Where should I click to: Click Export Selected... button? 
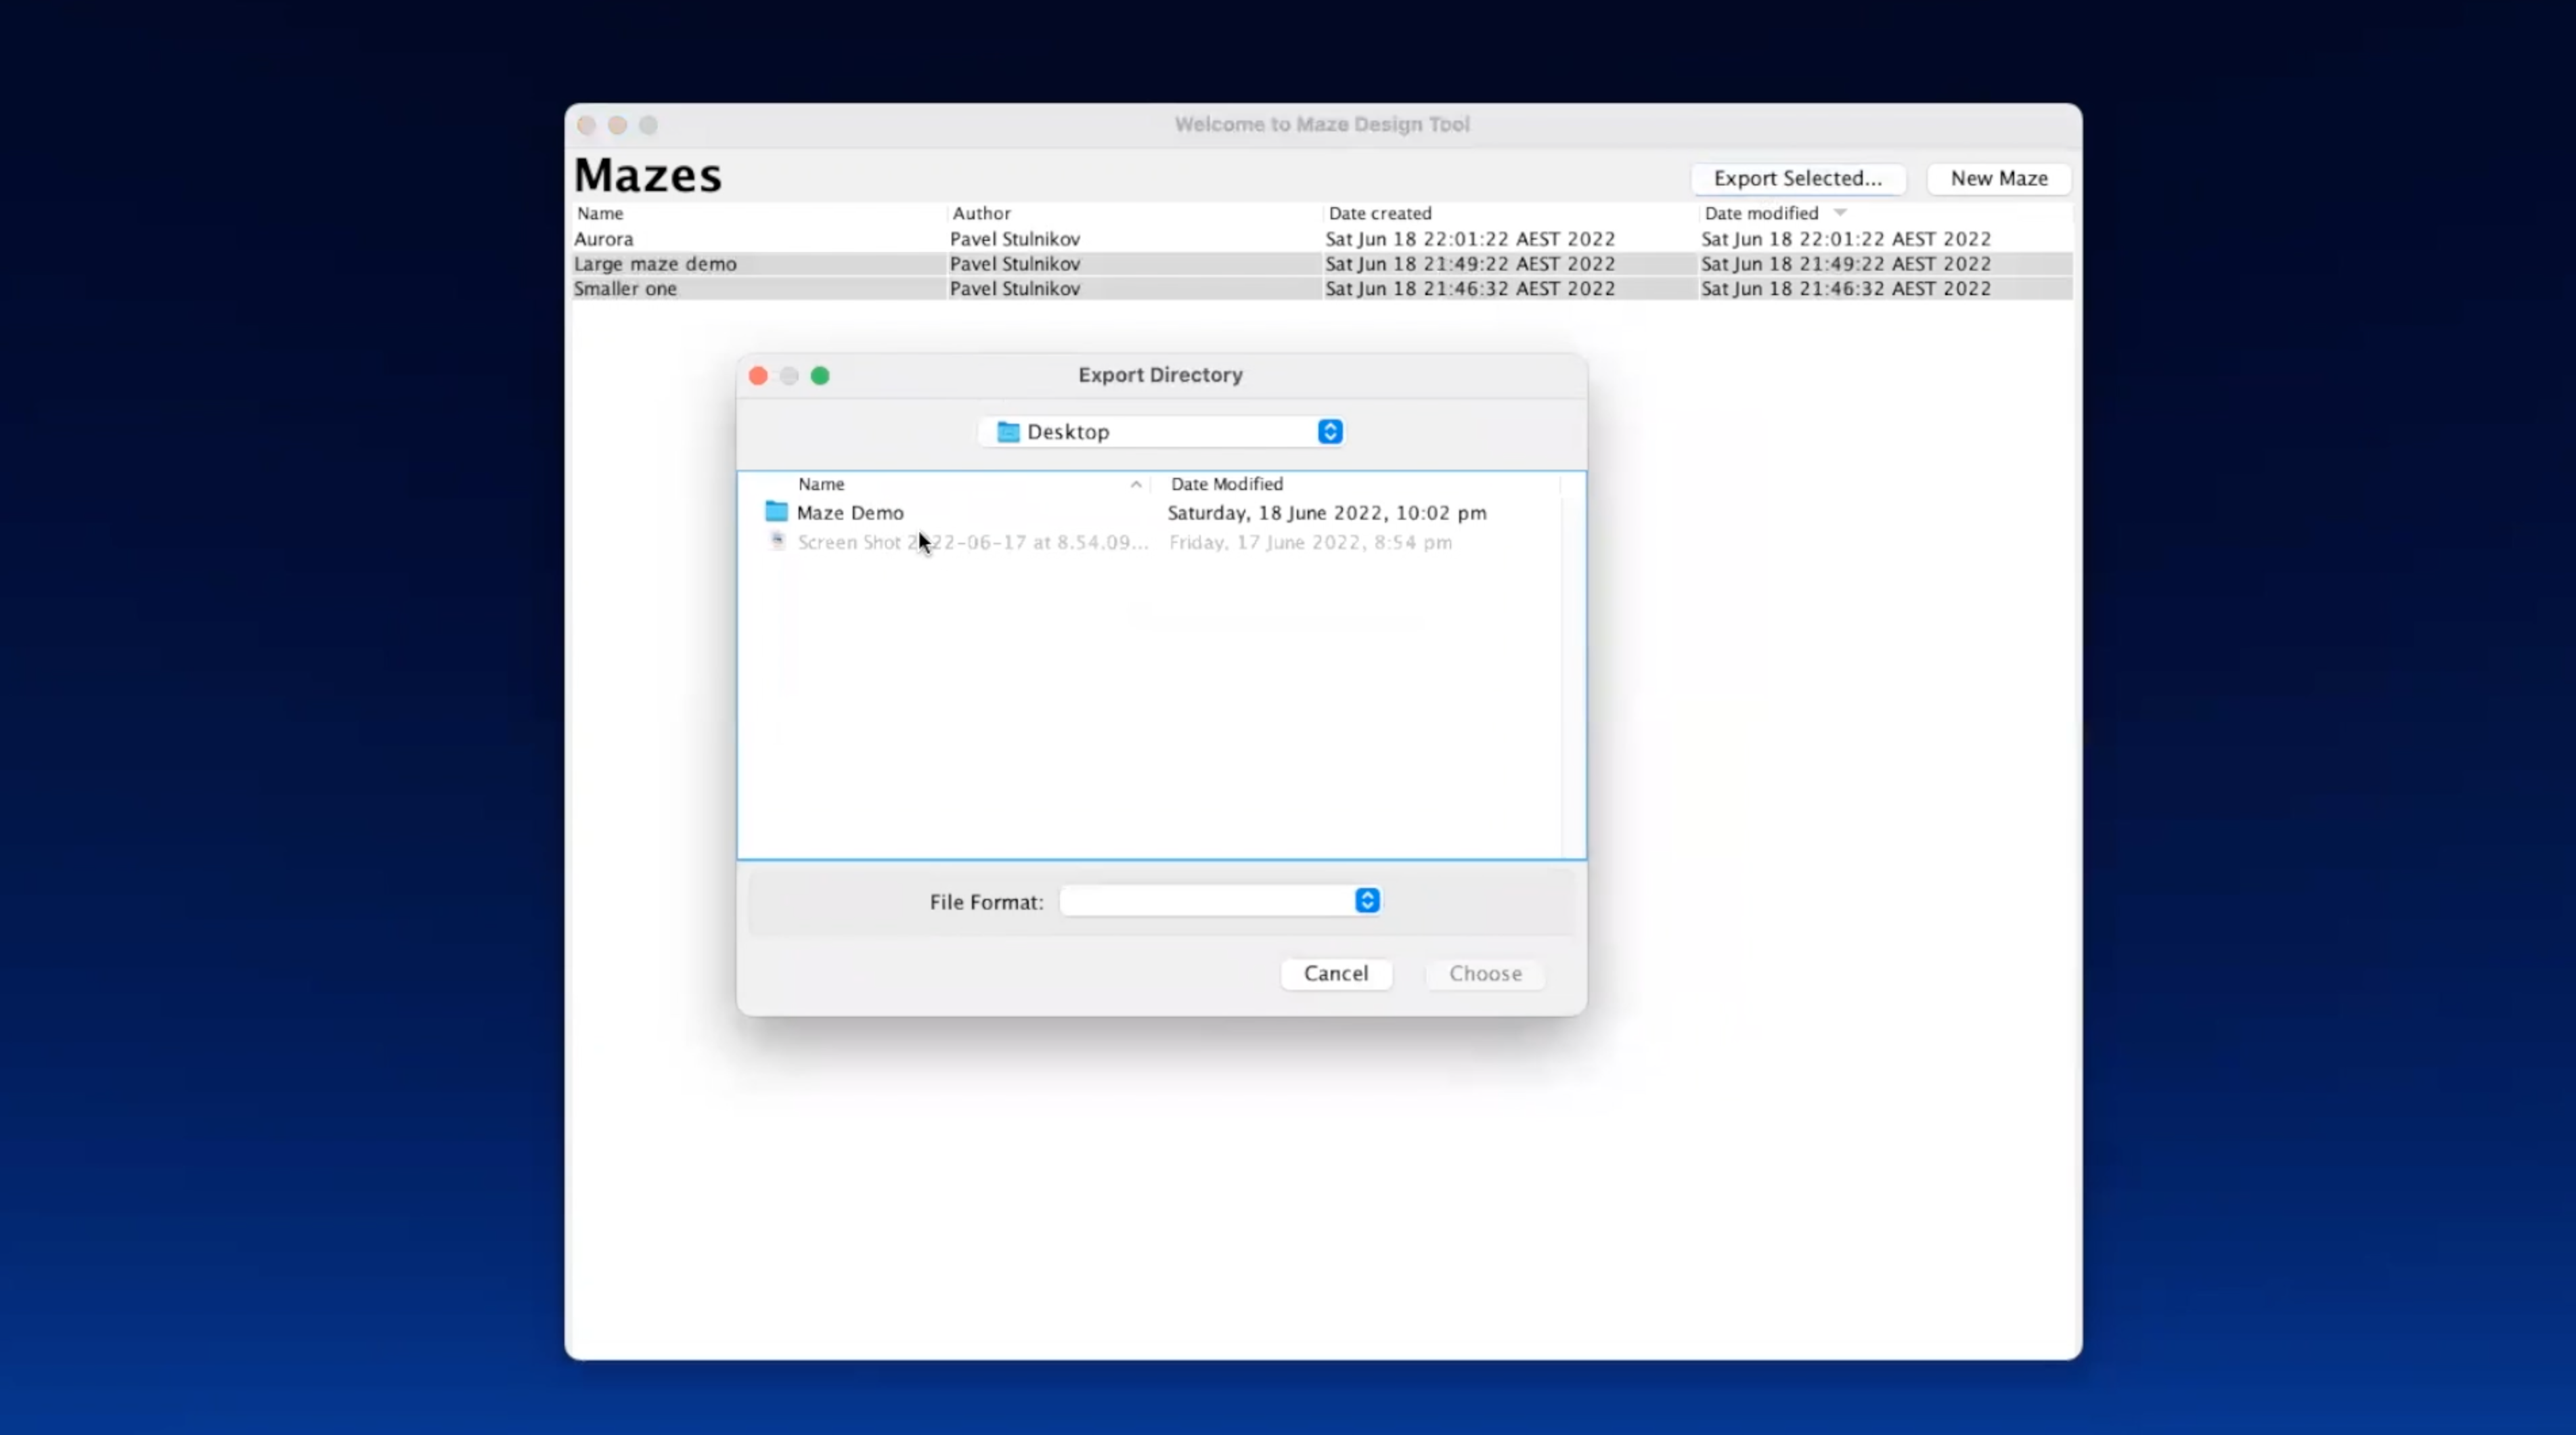click(x=1797, y=179)
